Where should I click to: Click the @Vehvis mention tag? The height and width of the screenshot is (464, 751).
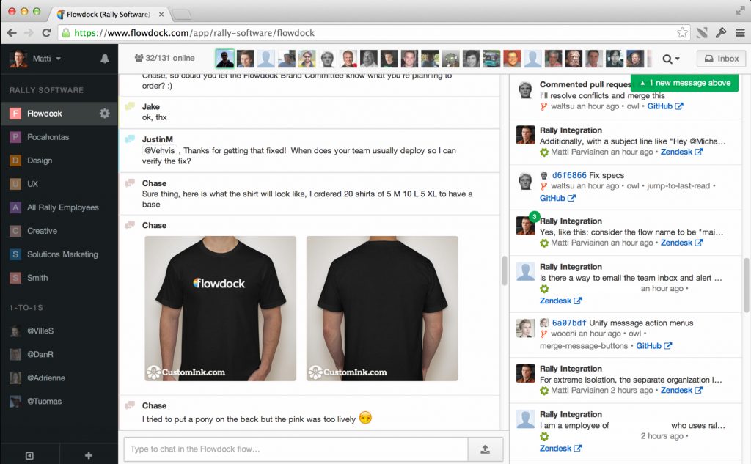[x=159, y=150]
